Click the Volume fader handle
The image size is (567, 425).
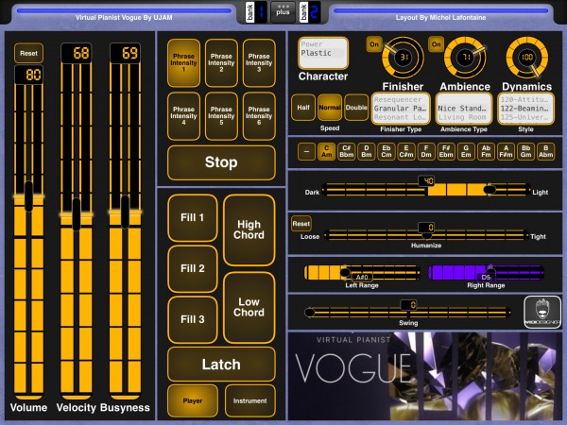(28, 196)
